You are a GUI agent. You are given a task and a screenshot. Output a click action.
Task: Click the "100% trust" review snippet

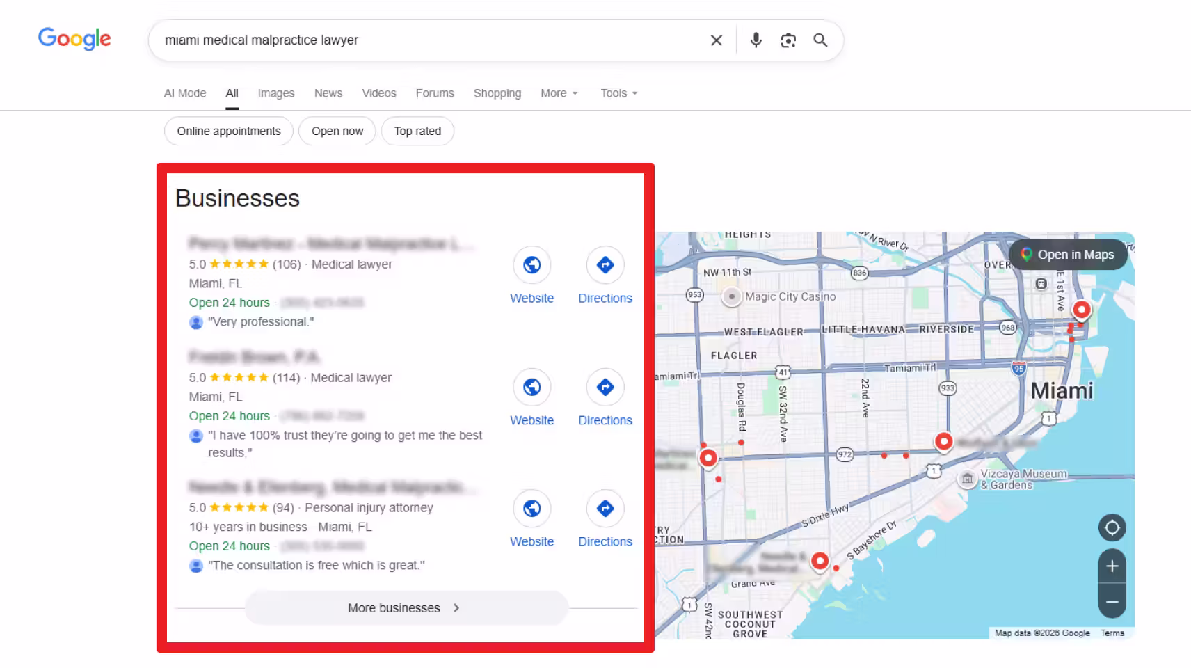(x=345, y=443)
